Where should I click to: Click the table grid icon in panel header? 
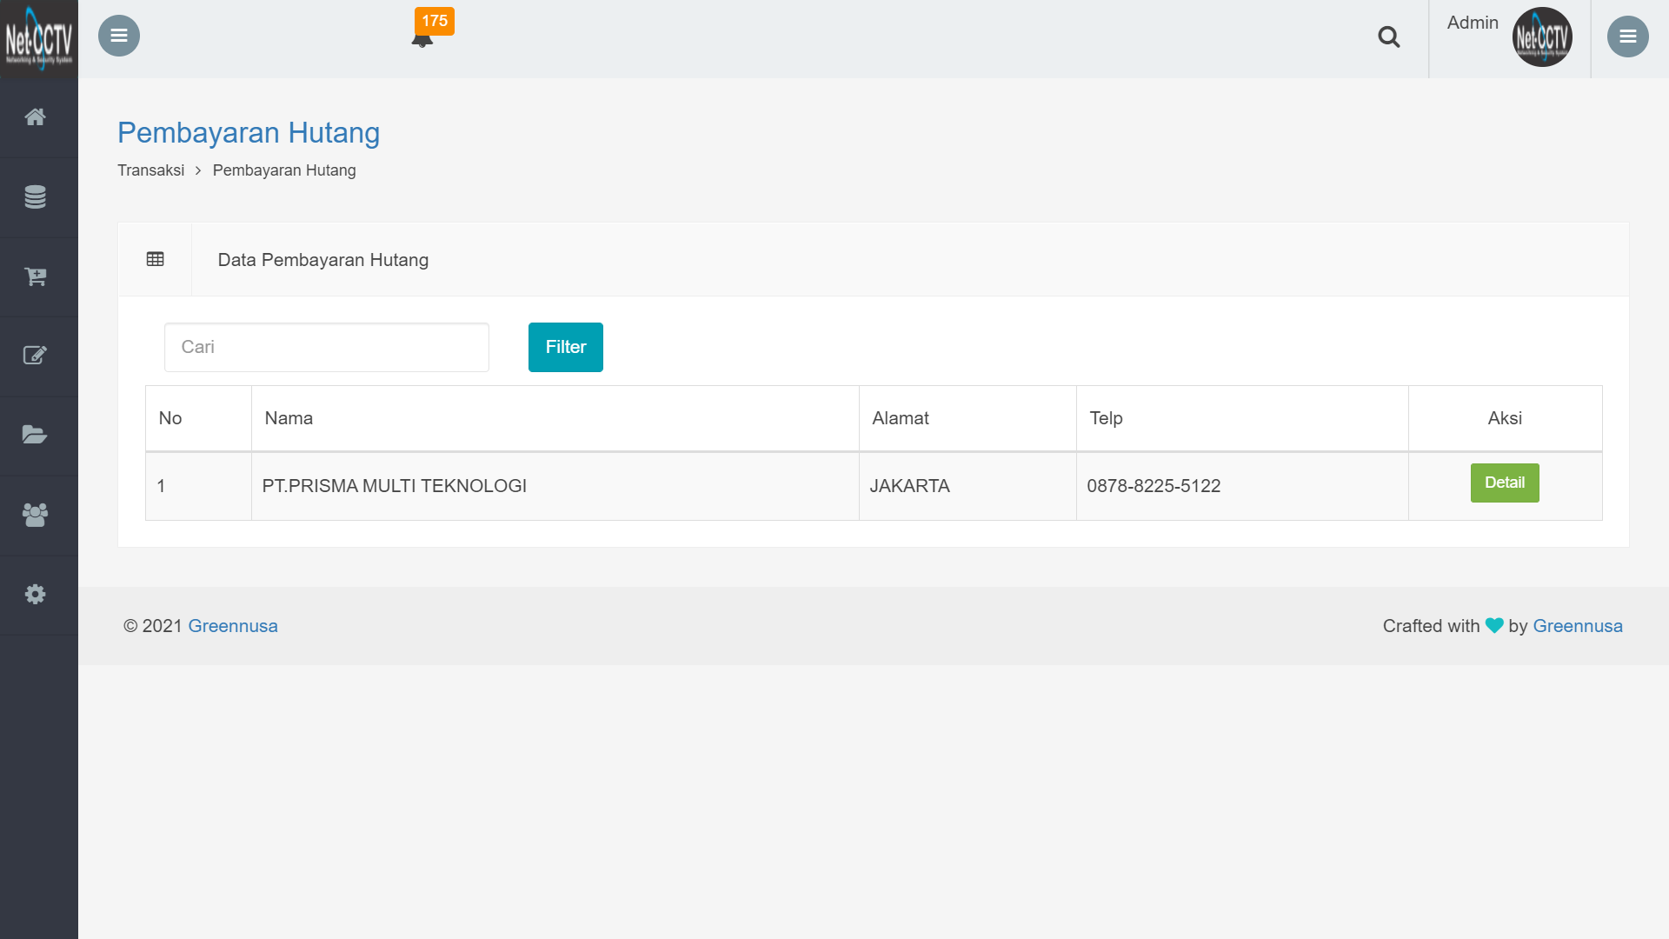(156, 259)
